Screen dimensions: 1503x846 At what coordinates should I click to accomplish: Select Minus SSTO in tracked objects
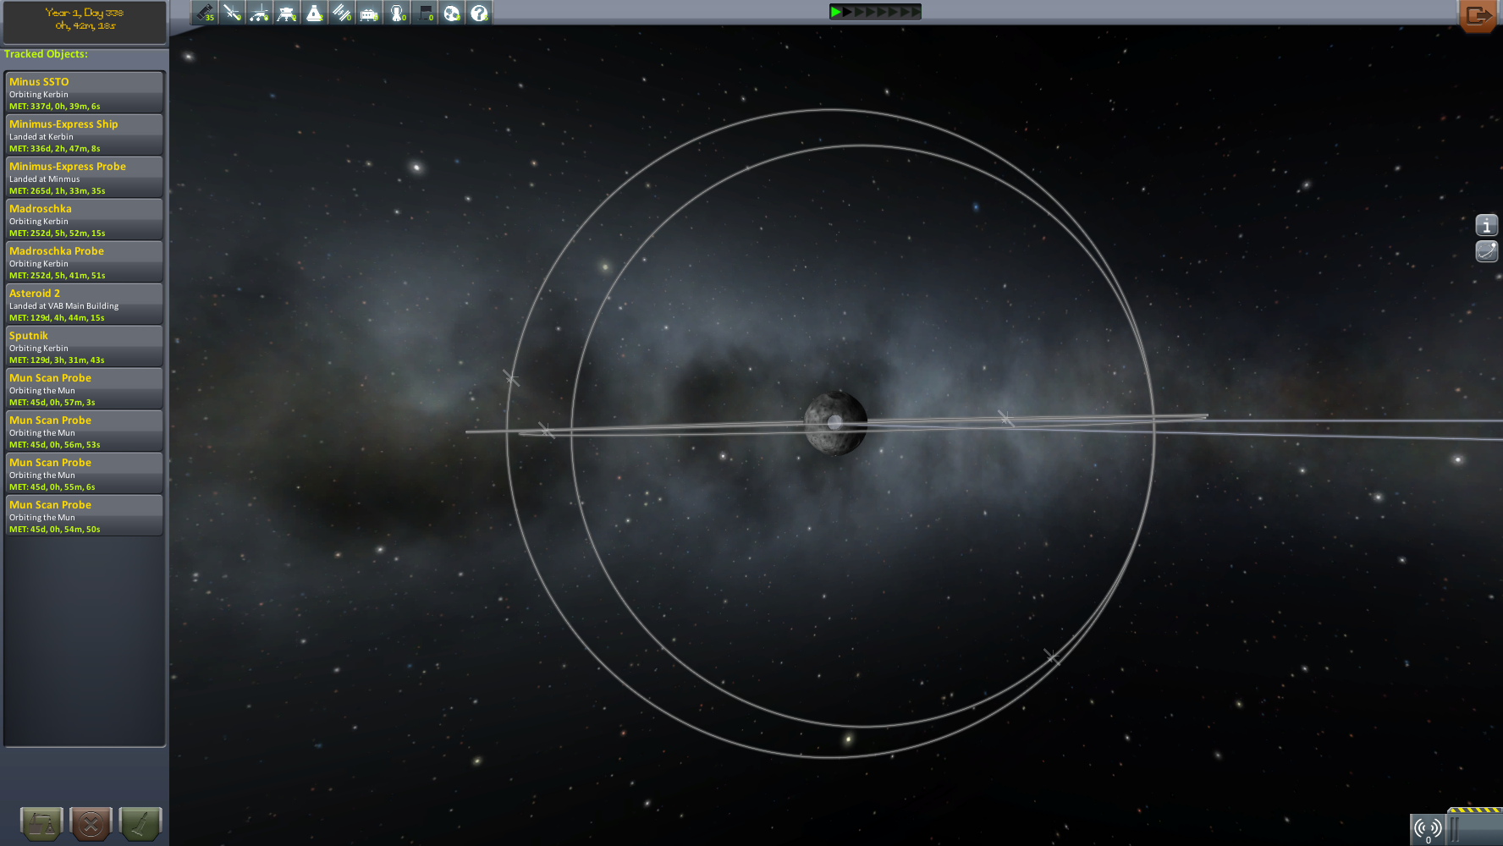(x=84, y=92)
